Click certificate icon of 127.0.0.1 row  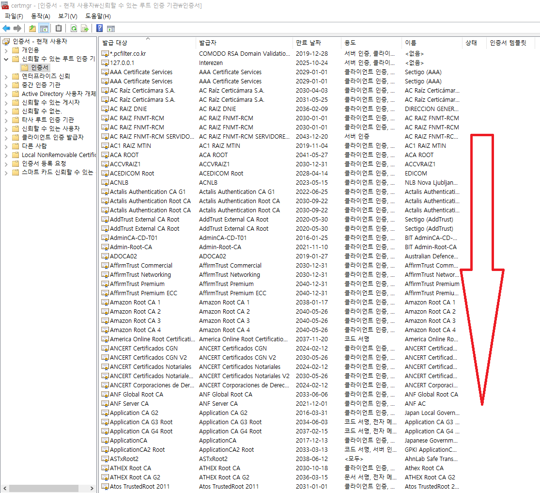click(x=105, y=63)
